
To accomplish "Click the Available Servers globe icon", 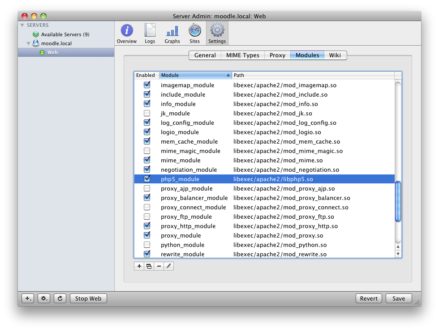I will [36, 34].
